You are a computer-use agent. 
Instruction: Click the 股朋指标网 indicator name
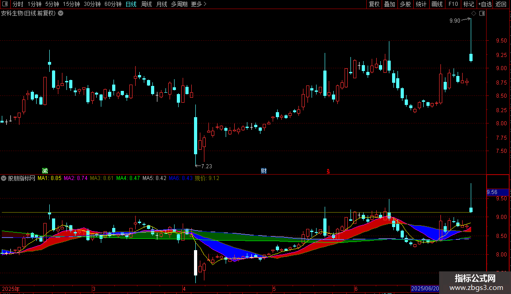pos(22,178)
